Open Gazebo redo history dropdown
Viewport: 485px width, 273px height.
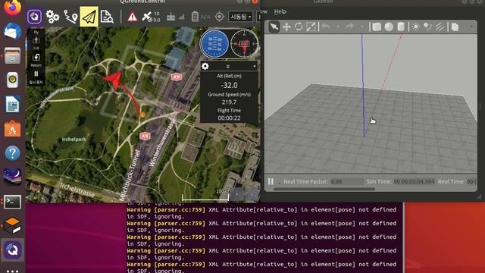[x=361, y=27]
